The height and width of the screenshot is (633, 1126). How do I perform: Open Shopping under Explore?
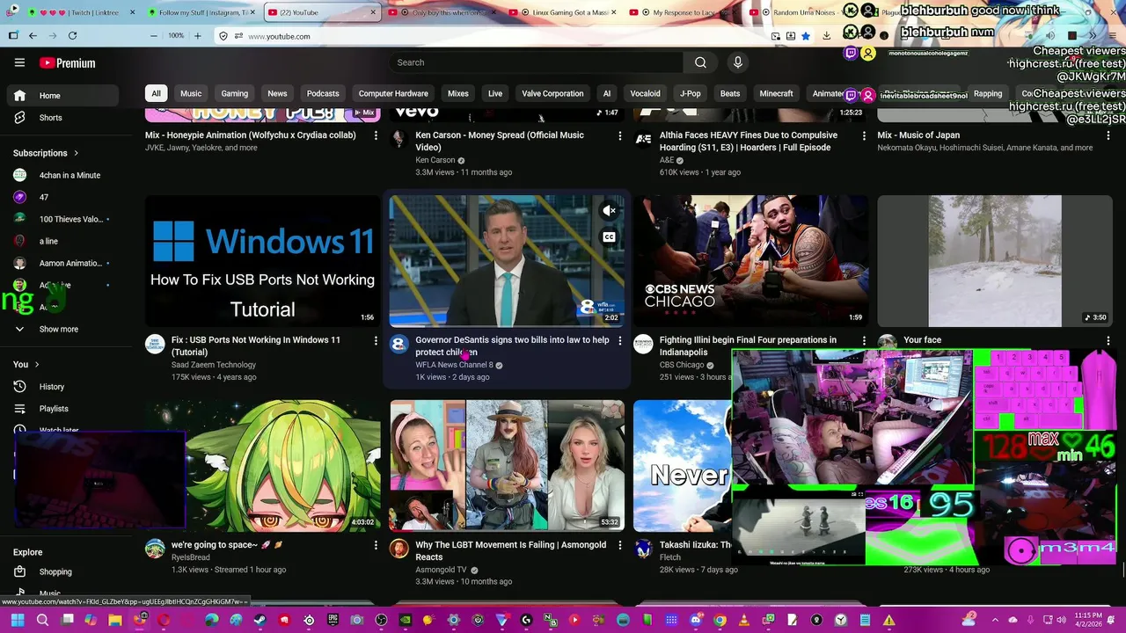[62, 571]
